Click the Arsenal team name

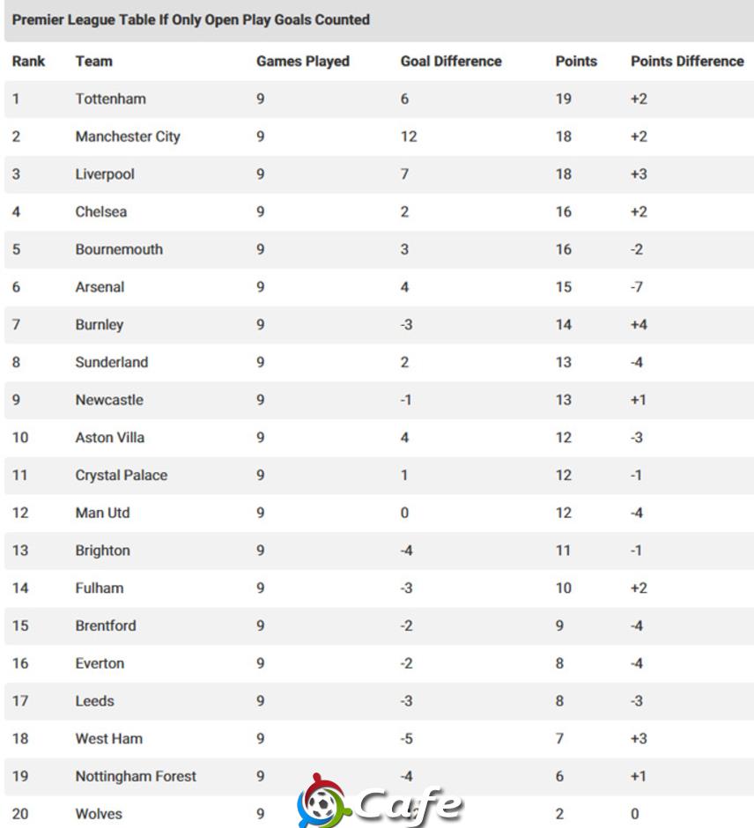(x=100, y=287)
